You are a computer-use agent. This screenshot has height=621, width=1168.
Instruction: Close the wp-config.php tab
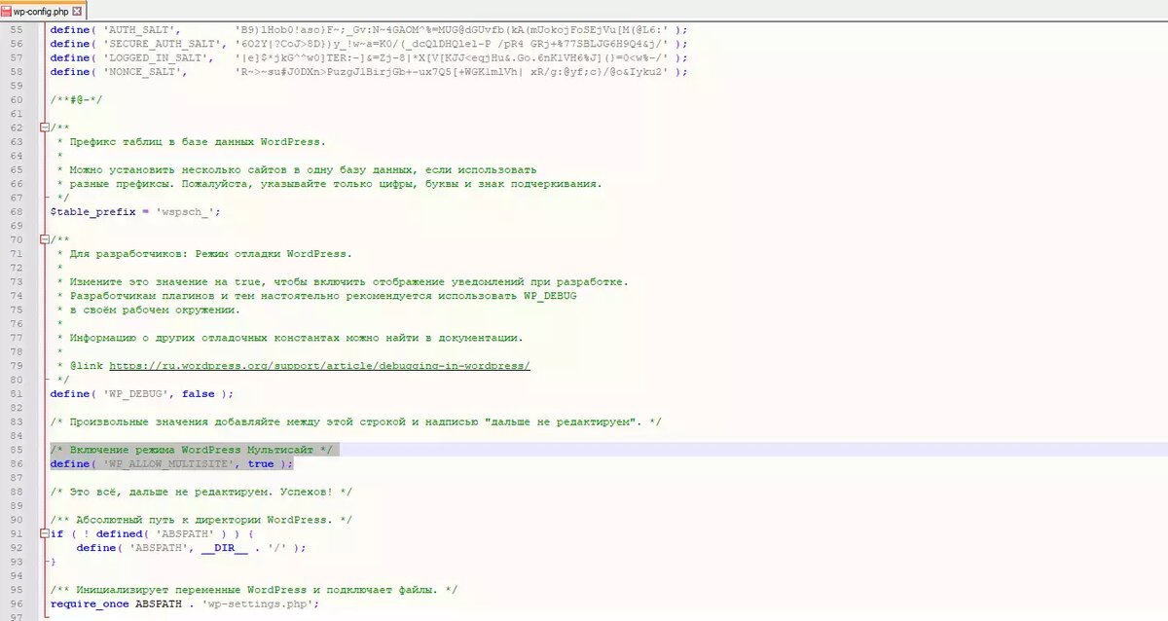(x=77, y=10)
